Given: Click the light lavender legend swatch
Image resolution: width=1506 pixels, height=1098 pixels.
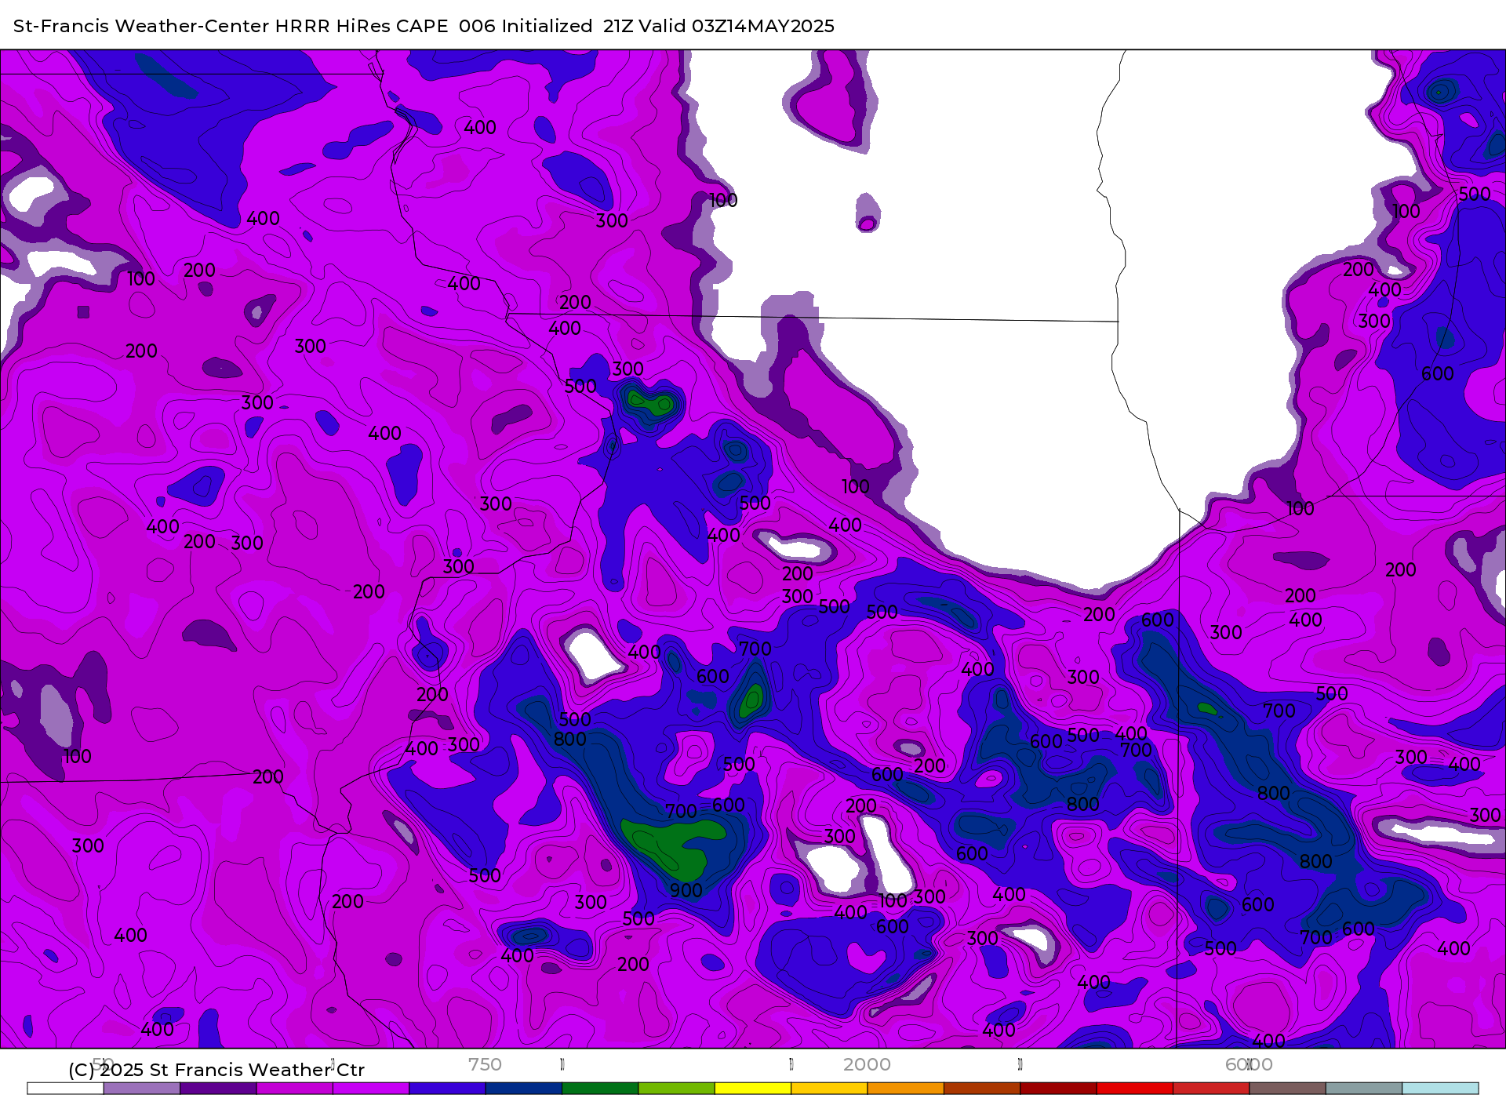Looking at the screenshot, I should pyautogui.click(x=142, y=1089).
